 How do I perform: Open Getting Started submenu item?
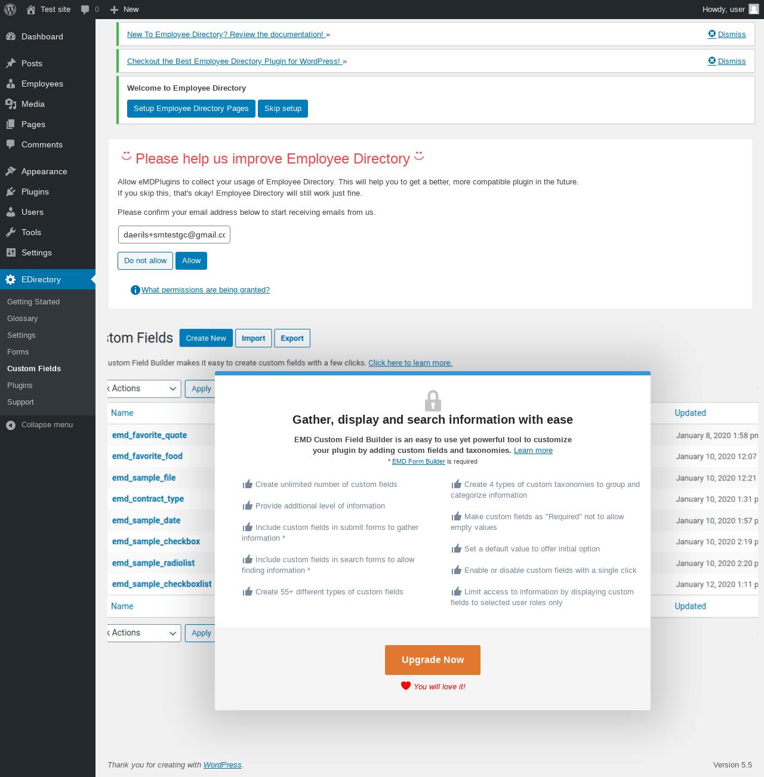pos(33,302)
